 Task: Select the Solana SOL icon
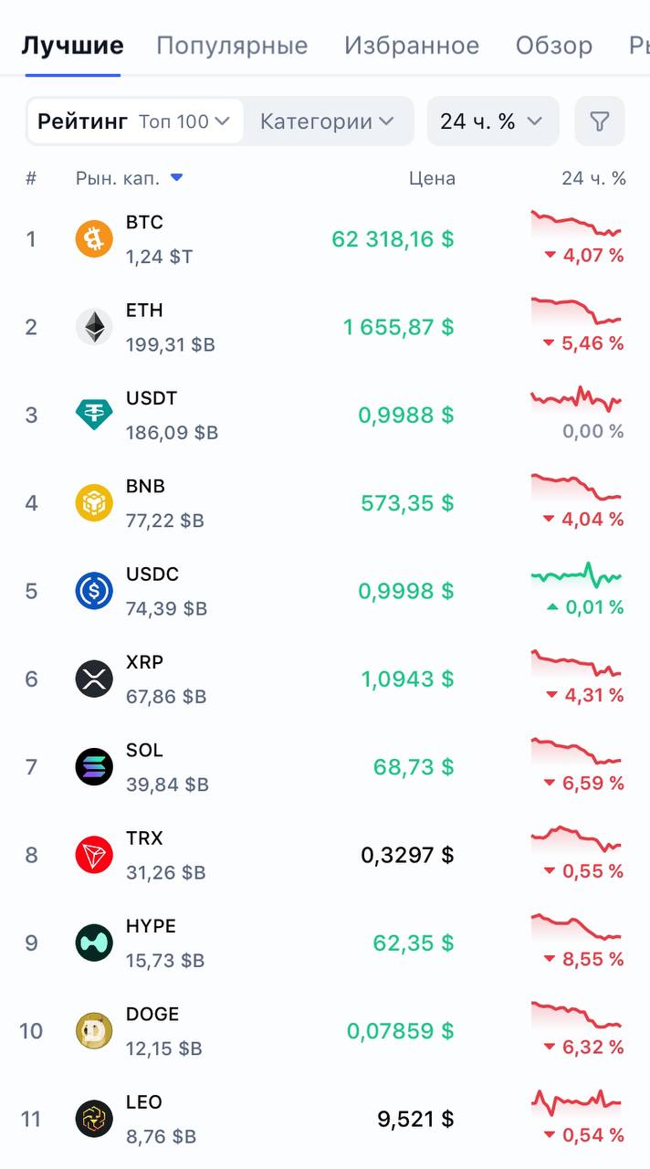(x=94, y=767)
